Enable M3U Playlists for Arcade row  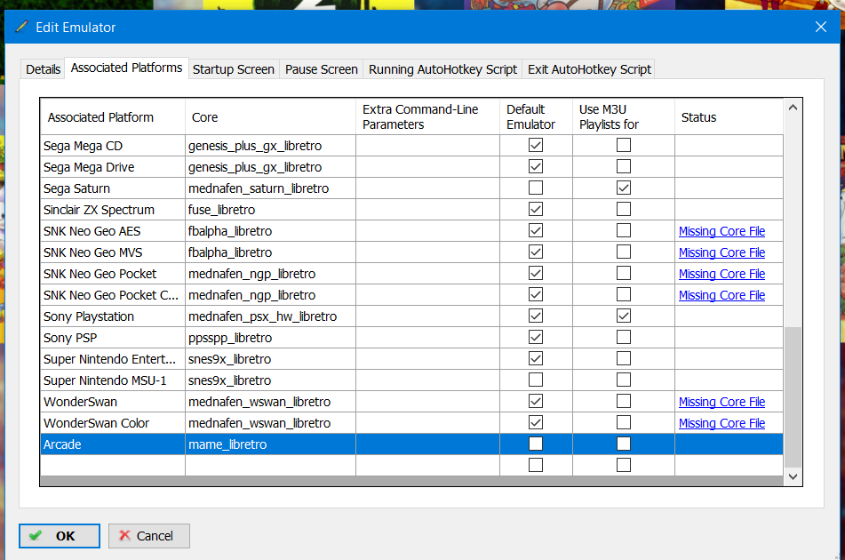point(624,444)
